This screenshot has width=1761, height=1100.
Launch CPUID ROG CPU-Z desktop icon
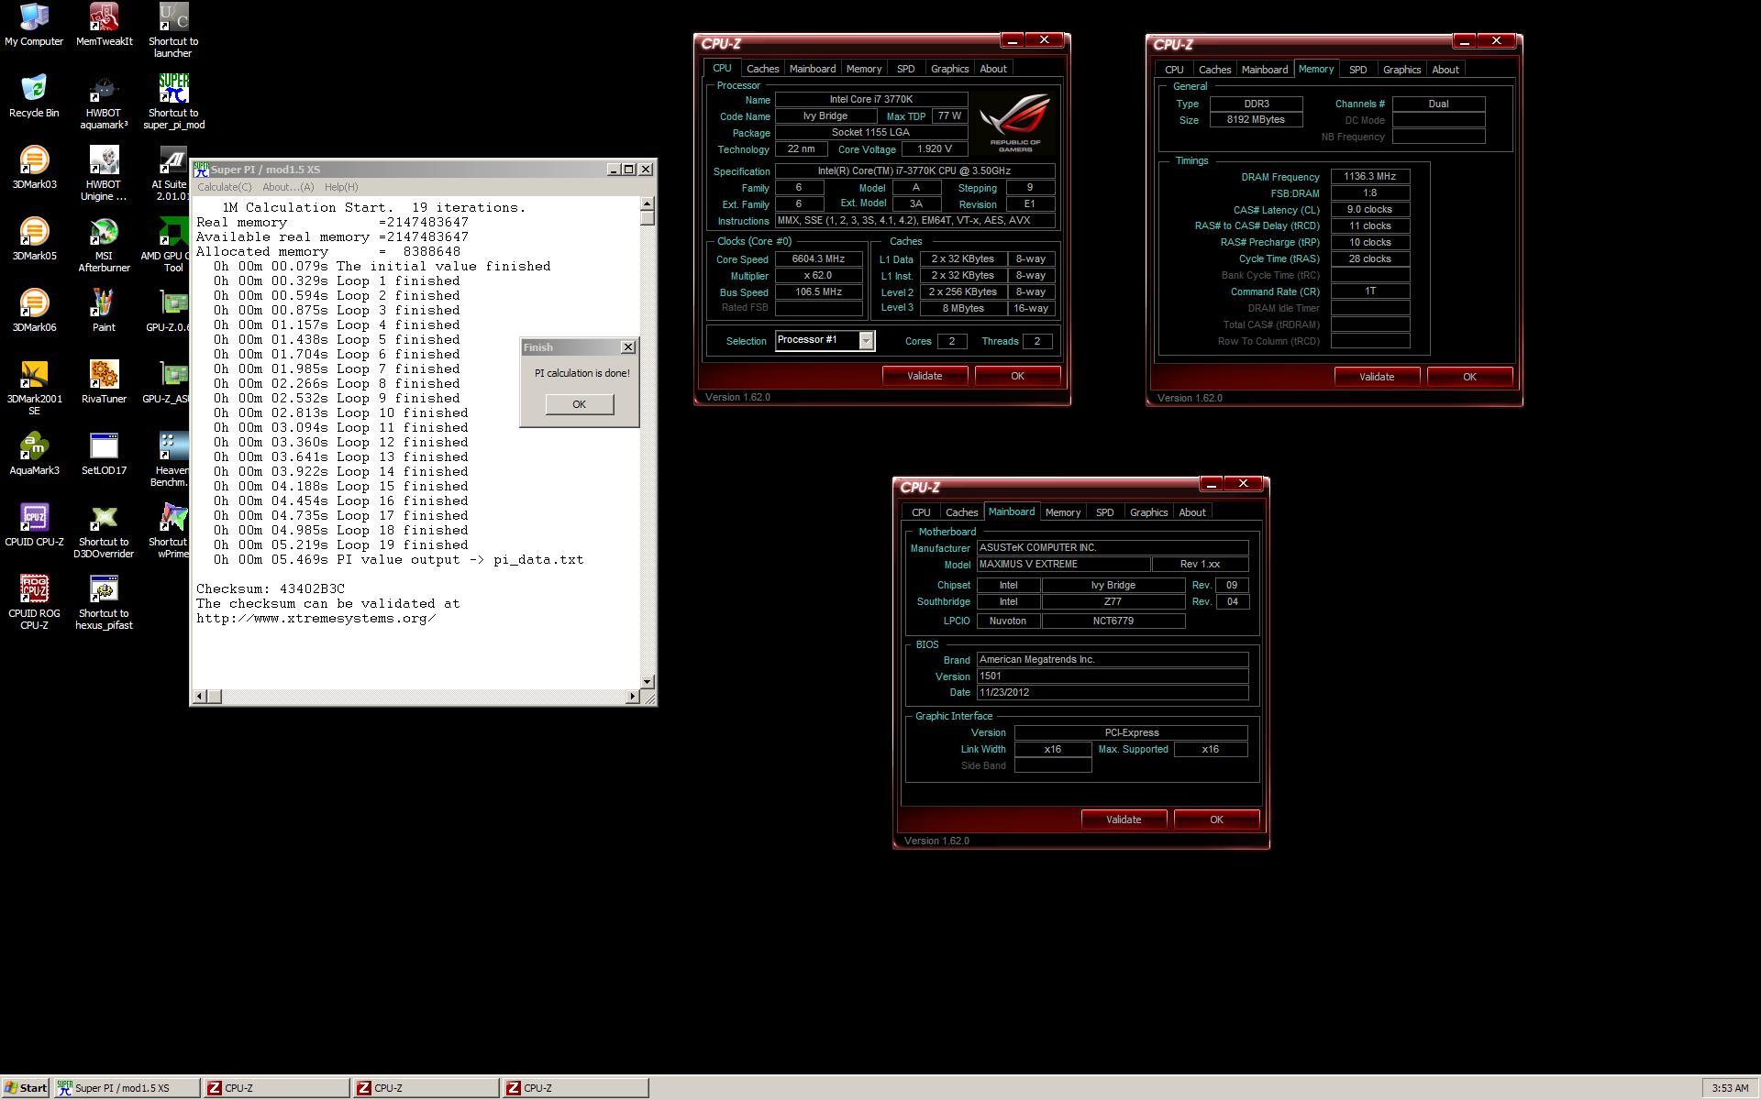coord(34,603)
